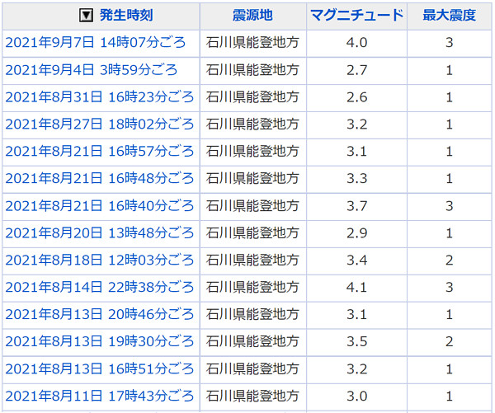Select magnitude 3.5 cell for 8月13日 19時30分
Screen dimensions: 495x413
356,342
